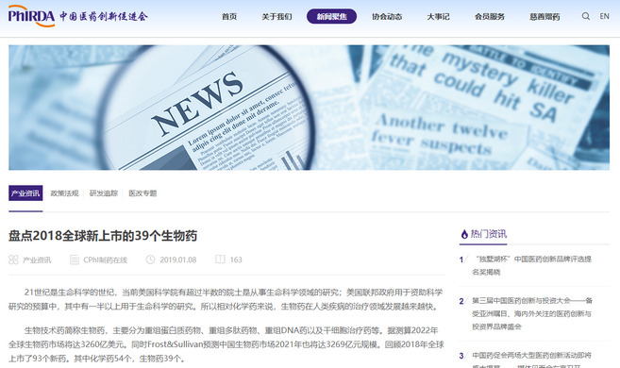Screen dimensions: 620x368
Task: Switch to the 研发追踪 tab
Action: [x=104, y=193]
